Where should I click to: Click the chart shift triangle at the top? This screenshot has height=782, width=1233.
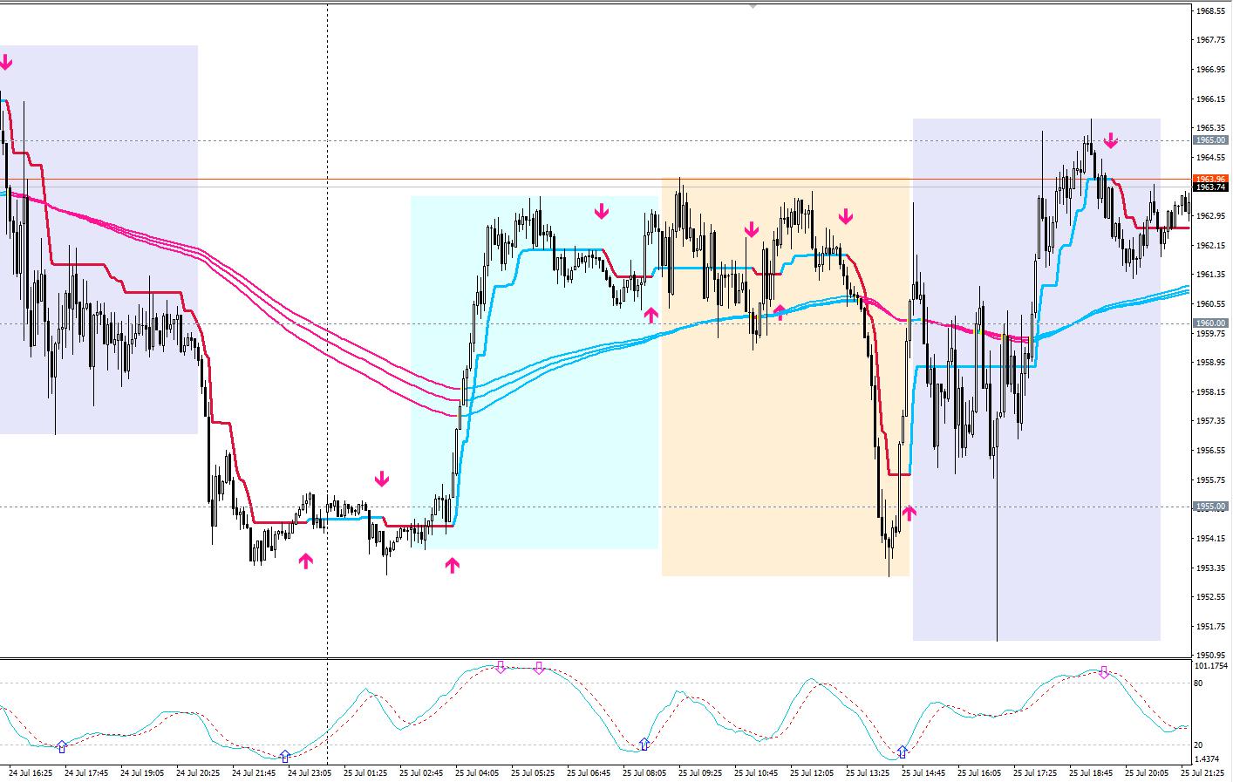[x=753, y=5]
